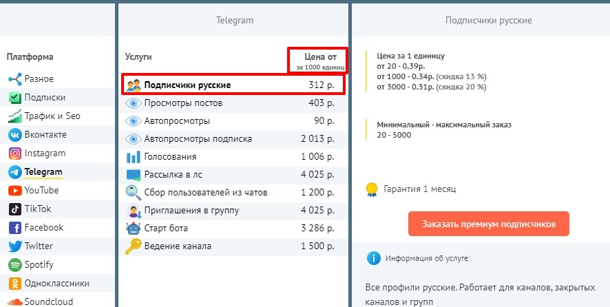Click the Soundcloud cloud icon
This screenshot has width=610, height=307.
(x=14, y=302)
